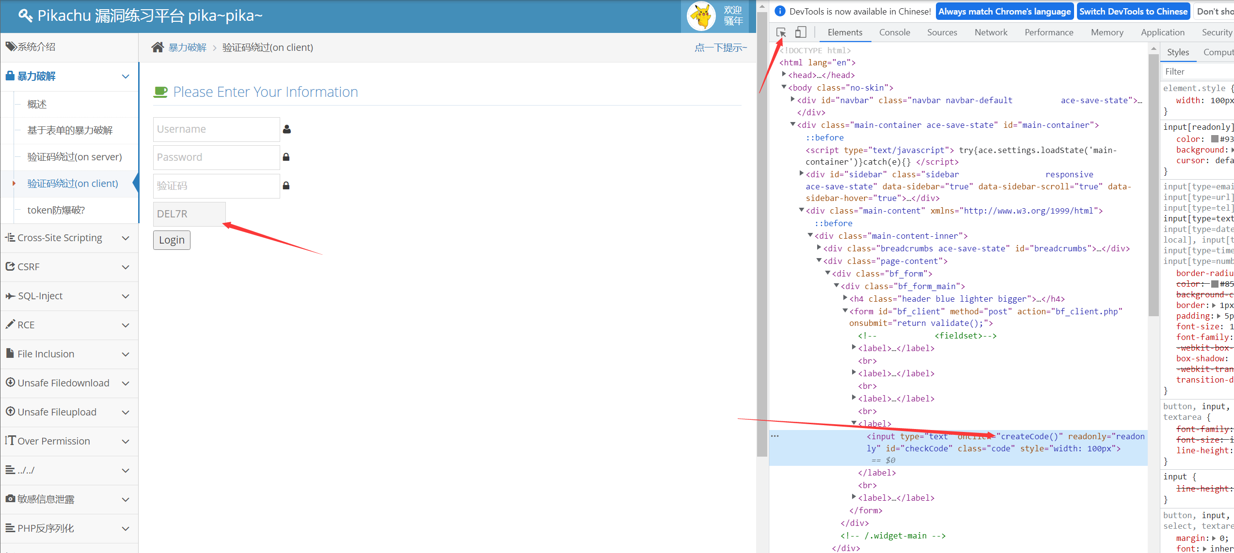The image size is (1234, 553).
Task: Expand the head element node
Action: (784, 75)
